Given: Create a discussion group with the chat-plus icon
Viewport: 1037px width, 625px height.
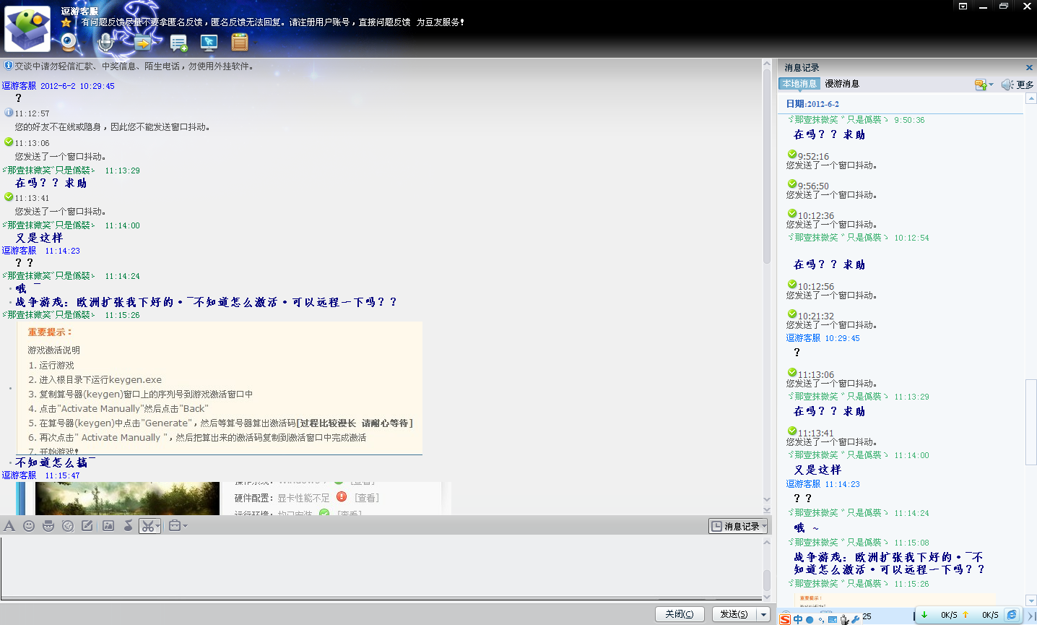Looking at the screenshot, I should [x=179, y=43].
